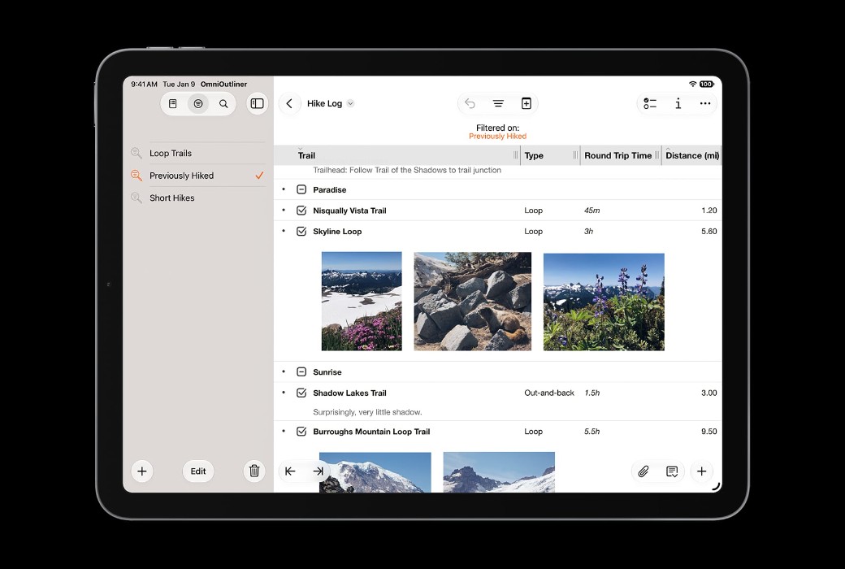Toggle the Sunrise group checkbox

[x=301, y=372]
